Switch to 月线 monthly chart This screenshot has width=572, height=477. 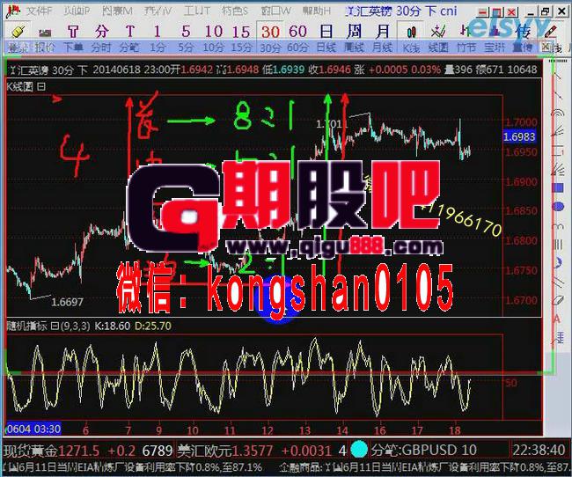pos(382,39)
